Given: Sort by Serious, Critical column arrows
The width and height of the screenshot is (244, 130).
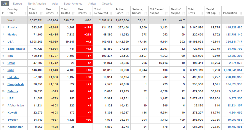Looking at the screenshot, I should [145, 13].
